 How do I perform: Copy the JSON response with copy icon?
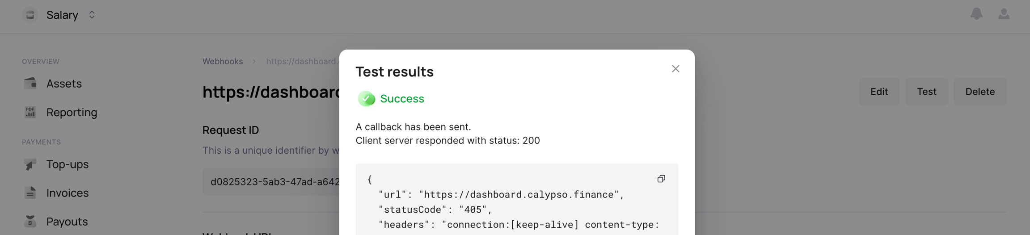click(661, 179)
